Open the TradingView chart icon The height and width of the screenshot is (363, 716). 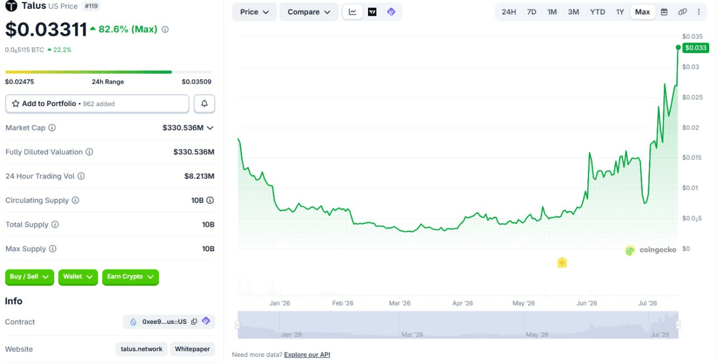click(x=372, y=12)
